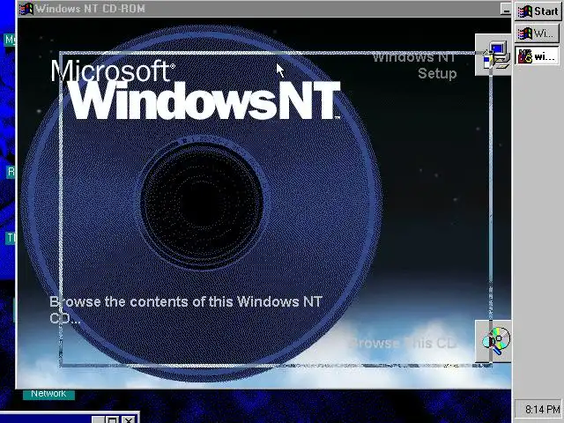Select the Network desktop icon label
Screen dimensions: 564x423
point(48,394)
